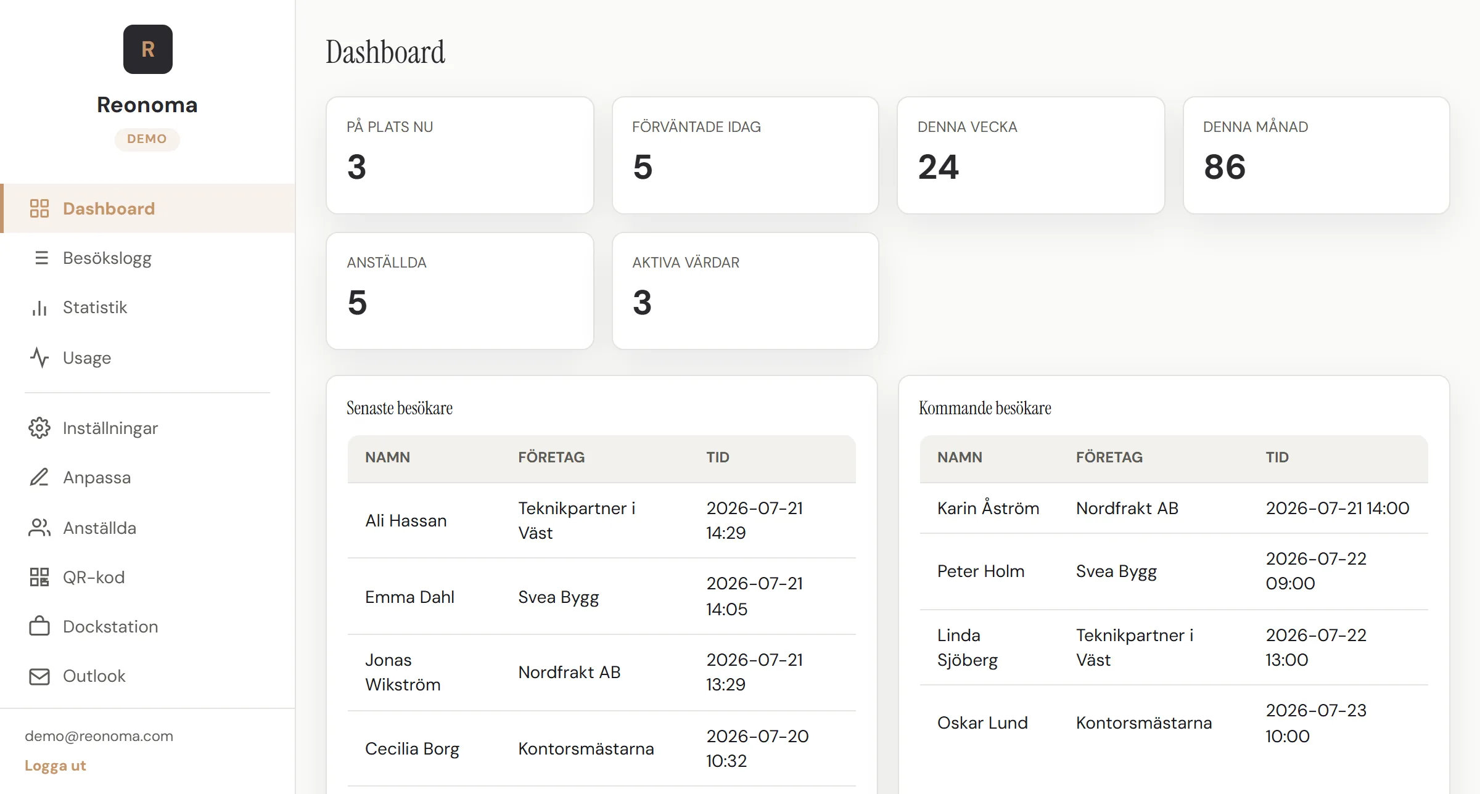The image size is (1480, 794).
Task: Click Karin Åström in Kommande besökare
Action: (x=988, y=508)
